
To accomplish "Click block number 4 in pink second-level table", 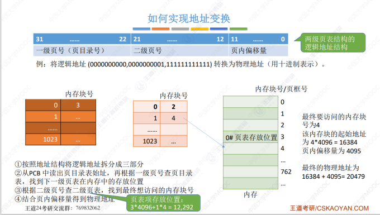I will point(174,118).
